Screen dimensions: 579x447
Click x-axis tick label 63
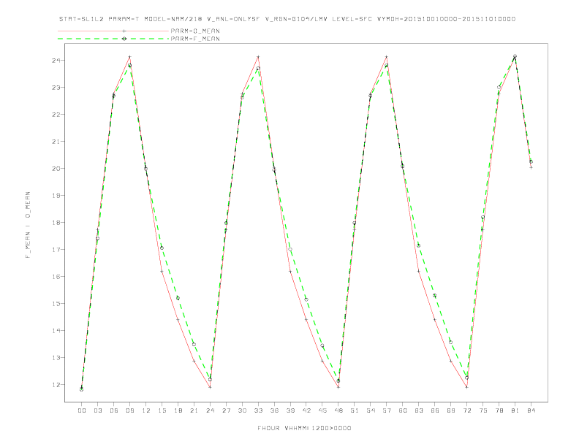pyautogui.click(x=419, y=410)
